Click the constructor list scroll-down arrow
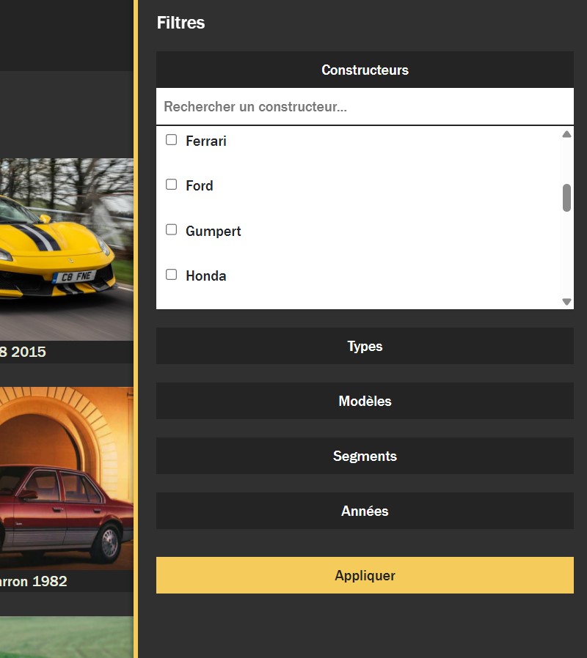Image resolution: width=587 pixels, height=658 pixels. click(566, 301)
